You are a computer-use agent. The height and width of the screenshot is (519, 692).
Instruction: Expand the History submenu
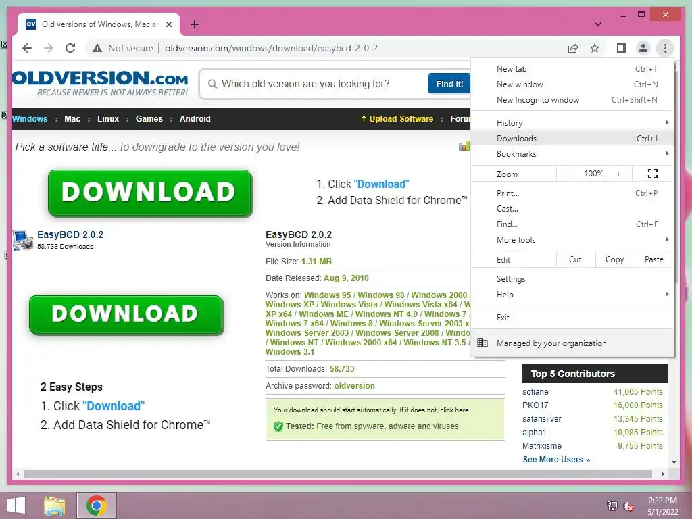[x=572, y=123]
